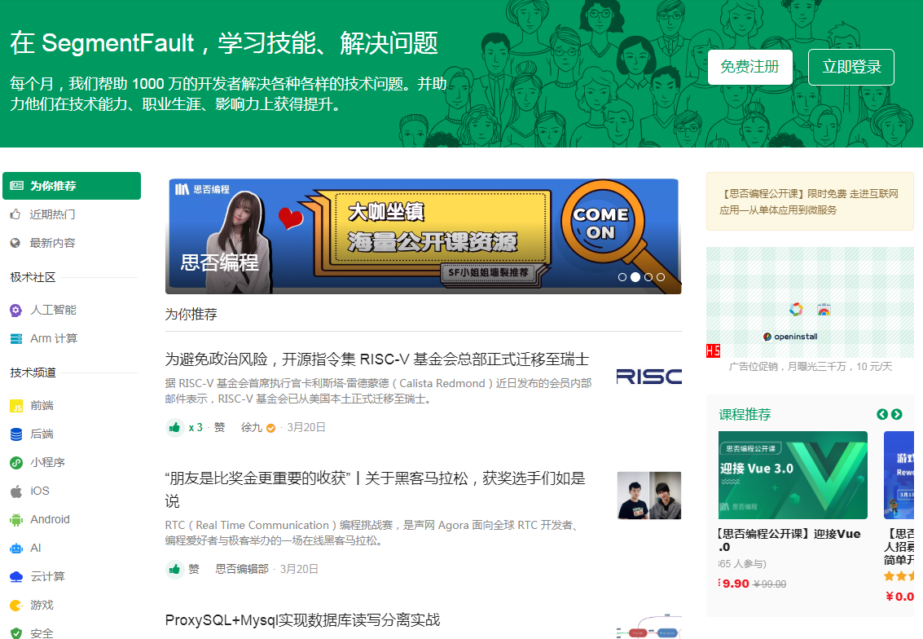Image resolution: width=923 pixels, height=639 pixels.
Task: Open the 思否编程公开课 notice link
Action: [809, 201]
